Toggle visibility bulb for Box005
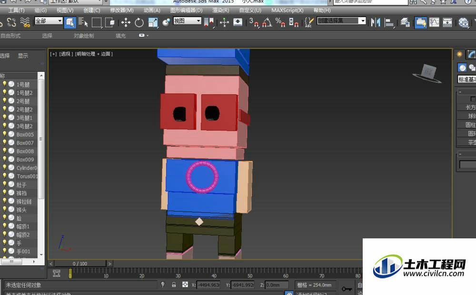This screenshot has height=295, width=476. 5,134
